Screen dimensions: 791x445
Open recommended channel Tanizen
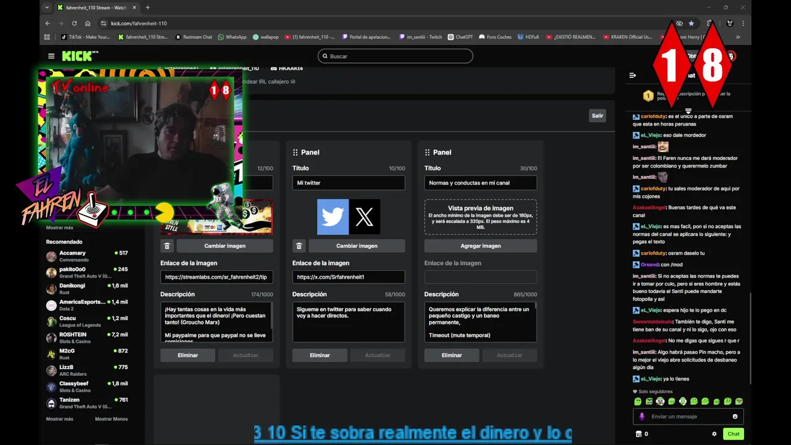tap(87, 403)
